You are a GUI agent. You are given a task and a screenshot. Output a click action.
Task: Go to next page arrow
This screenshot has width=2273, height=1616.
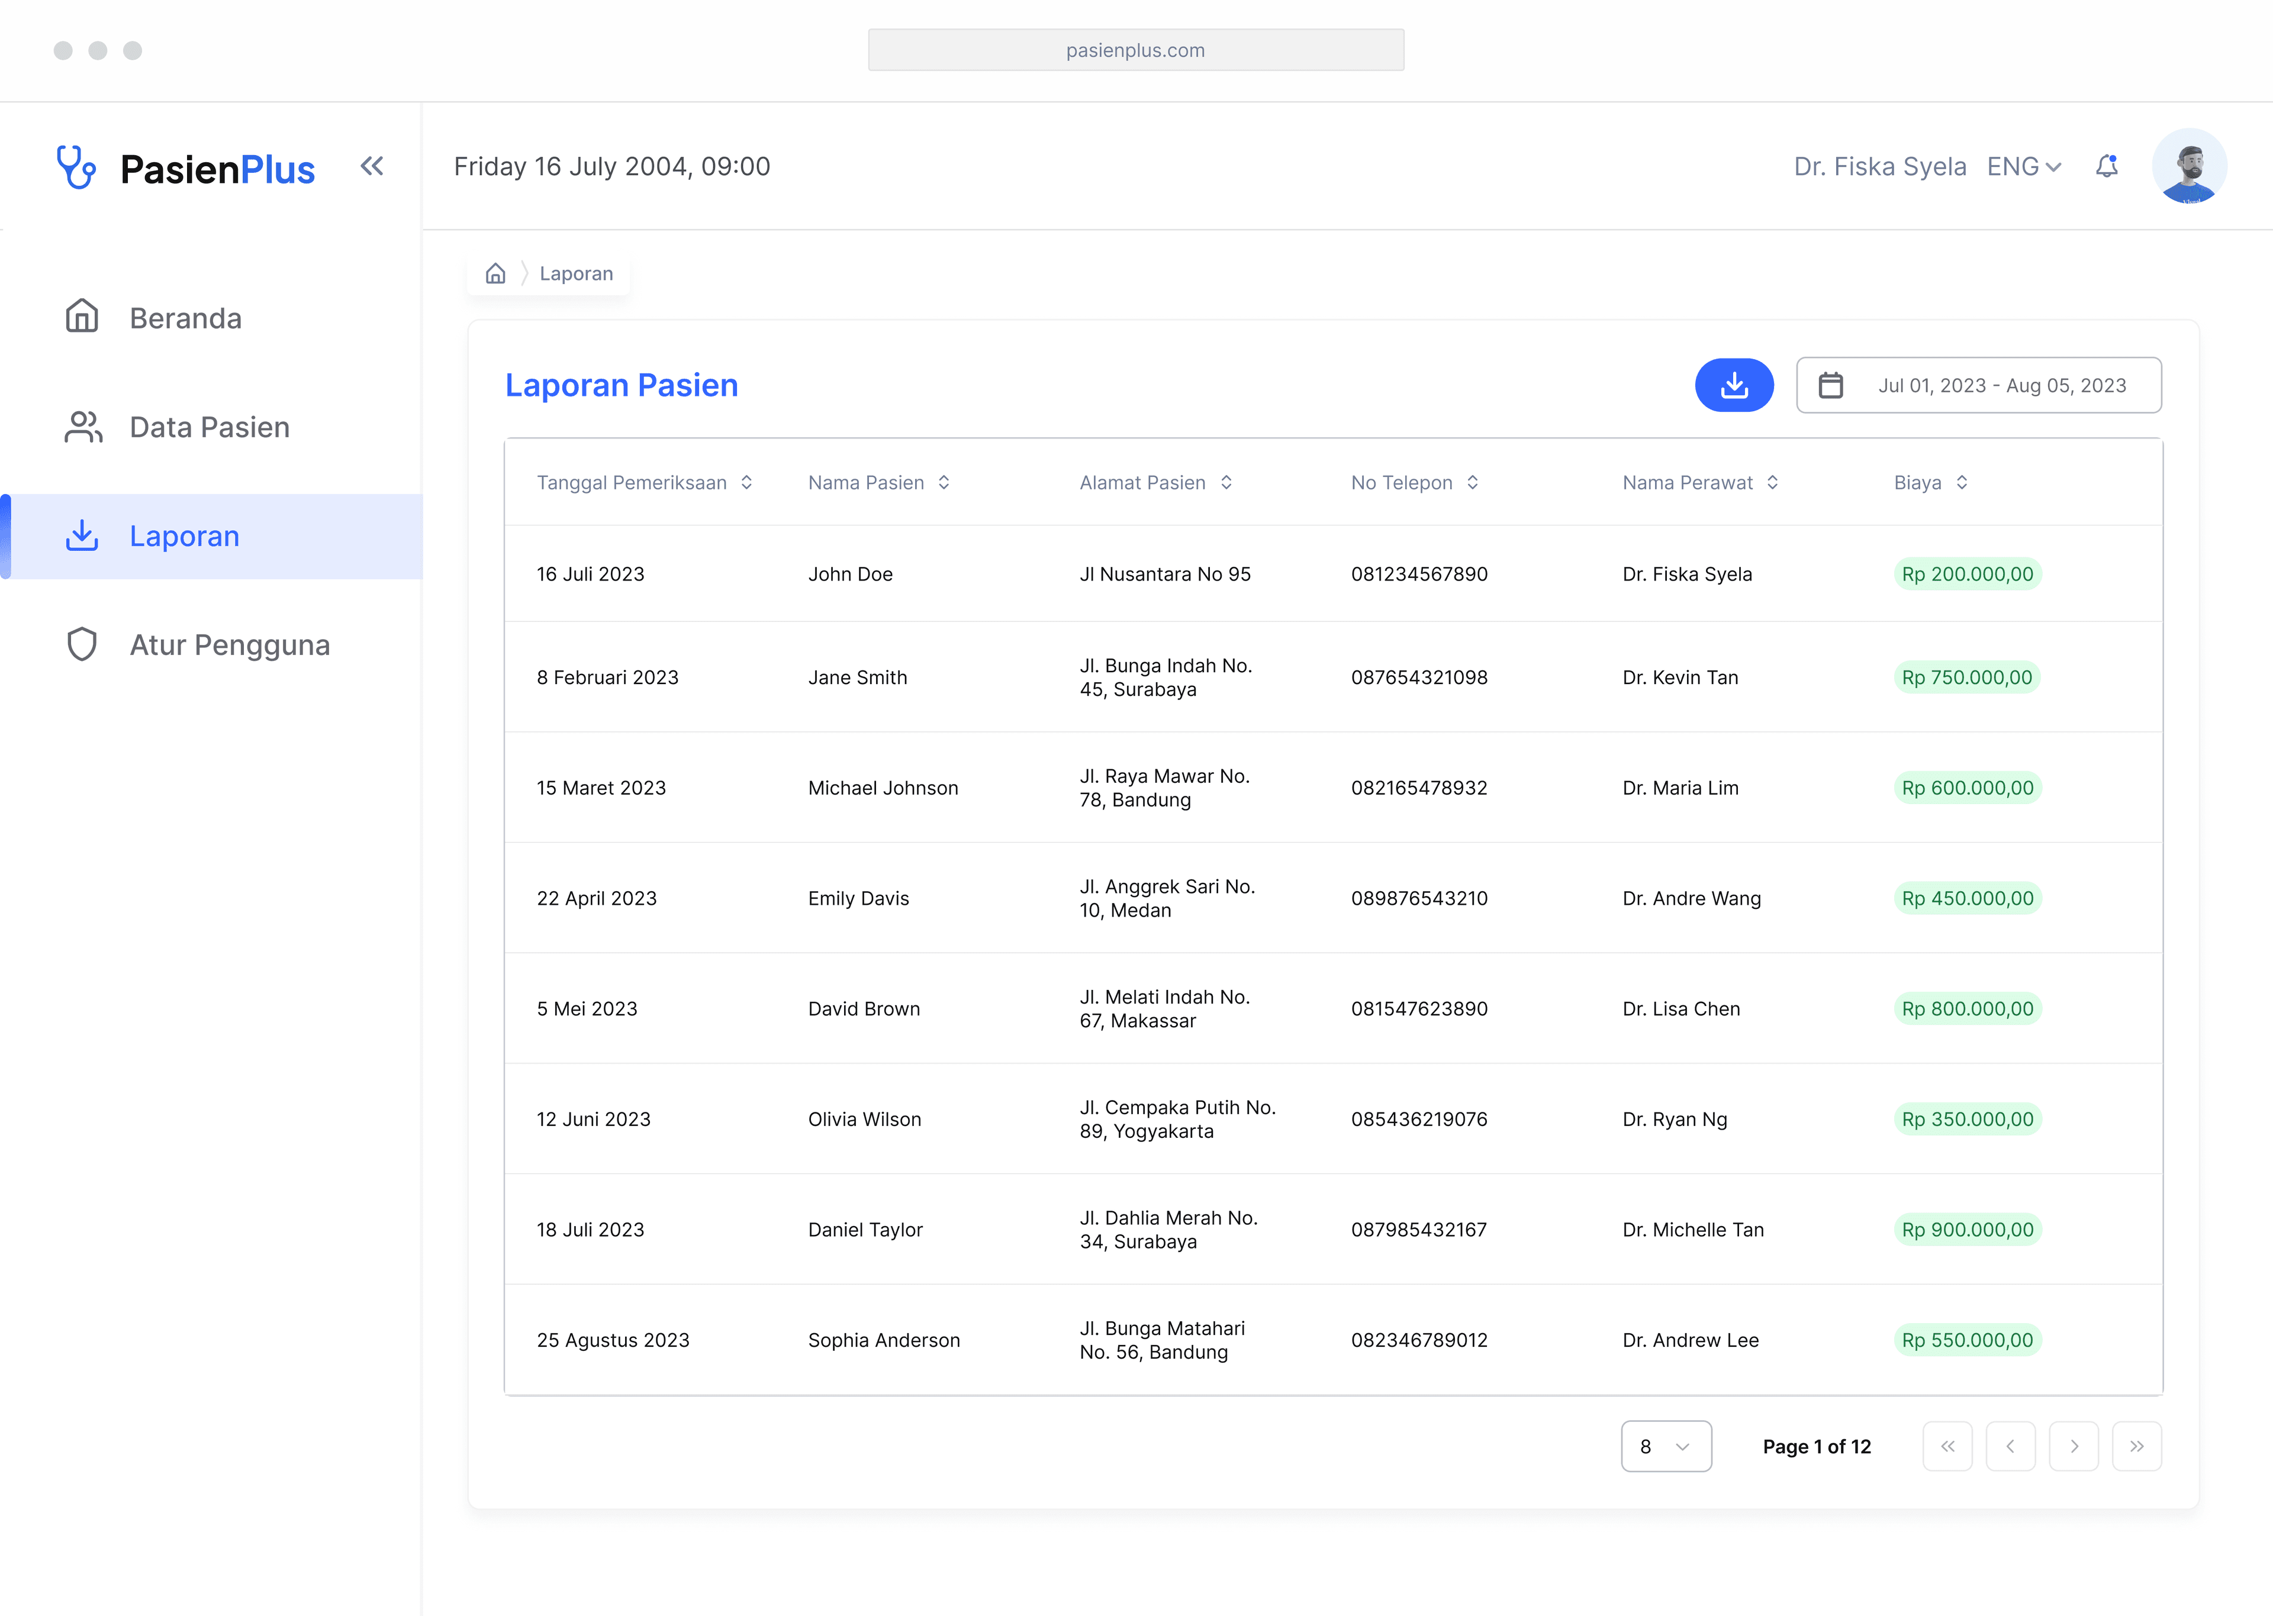click(2073, 1446)
